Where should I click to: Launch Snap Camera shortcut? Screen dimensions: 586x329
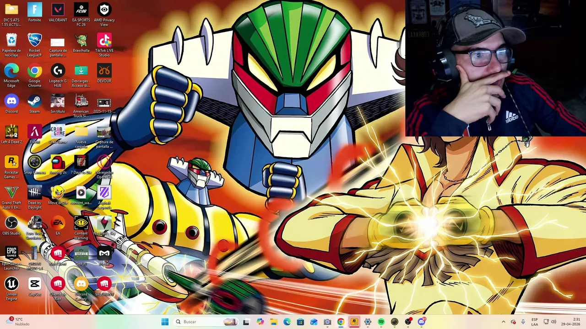coord(34,165)
